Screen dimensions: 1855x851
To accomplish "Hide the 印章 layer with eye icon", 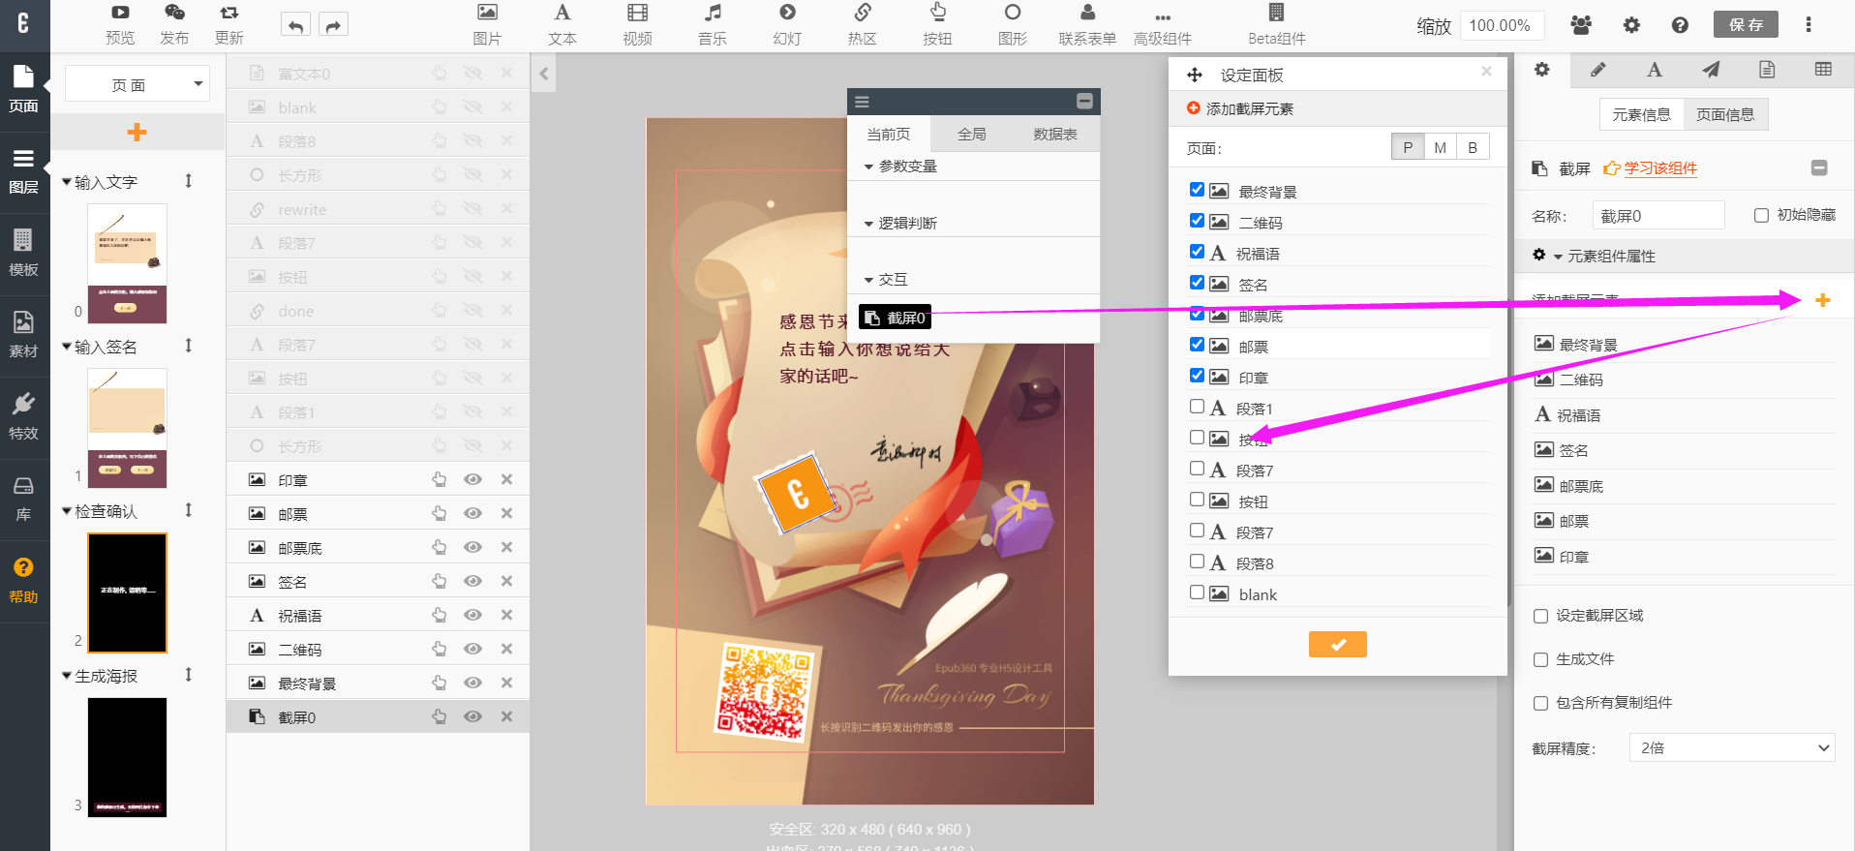I will (x=472, y=480).
